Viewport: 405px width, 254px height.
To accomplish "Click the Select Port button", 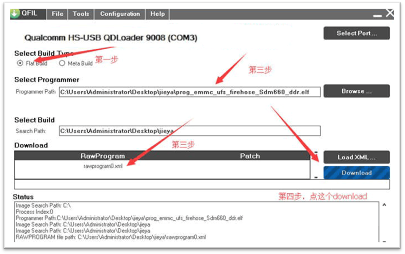I will point(356,33).
